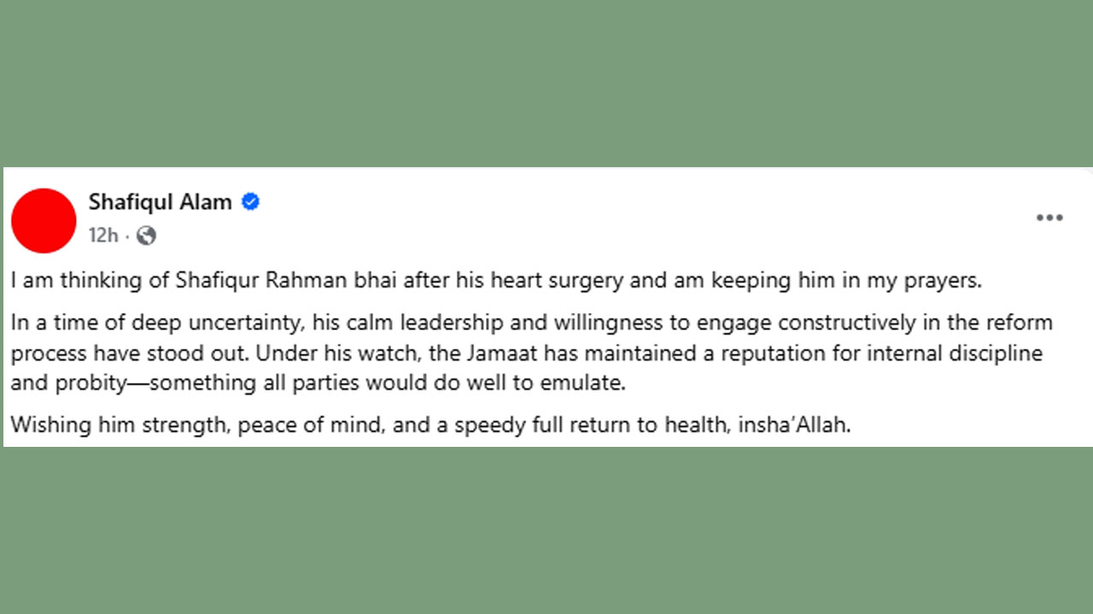Click the word "reform" in the second paragraph
This screenshot has height=614, width=1093.
click(1020, 324)
